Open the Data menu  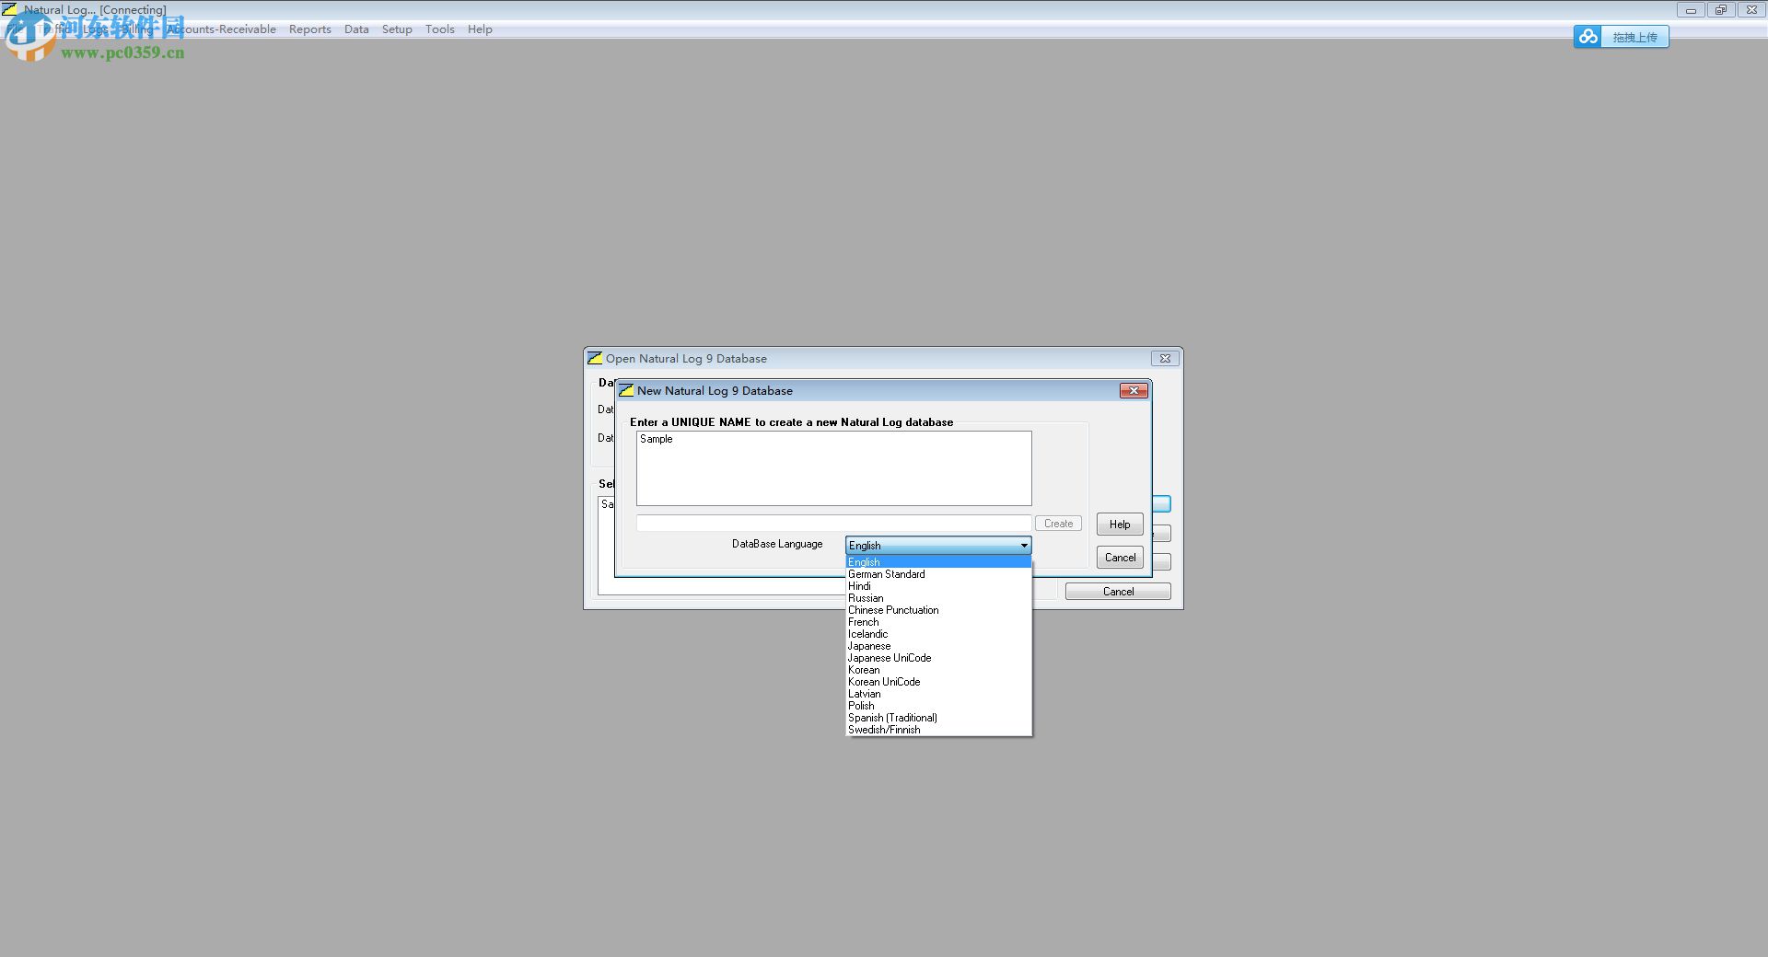point(356,29)
